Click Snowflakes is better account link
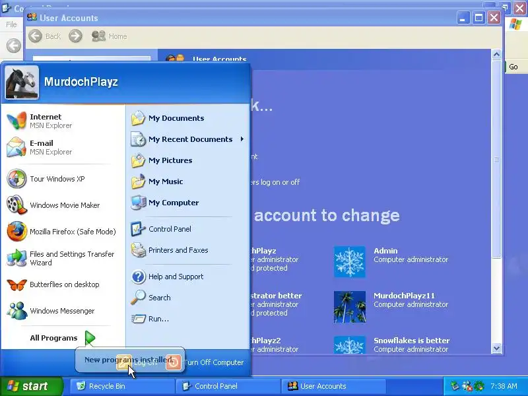The image size is (528, 396). click(411, 341)
